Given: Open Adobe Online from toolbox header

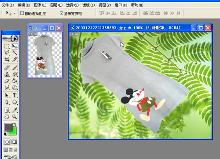Looking at the screenshot, I should [x=11, y=38].
